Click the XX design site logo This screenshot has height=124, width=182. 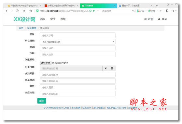25,19
